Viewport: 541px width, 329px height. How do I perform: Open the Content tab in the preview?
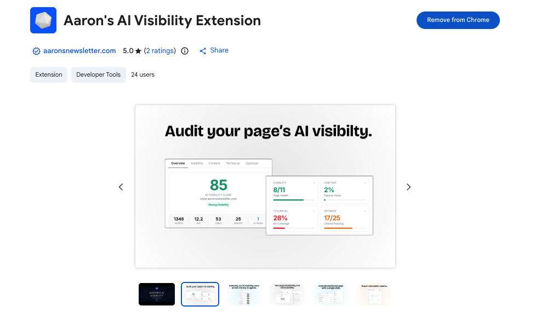(214, 163)
